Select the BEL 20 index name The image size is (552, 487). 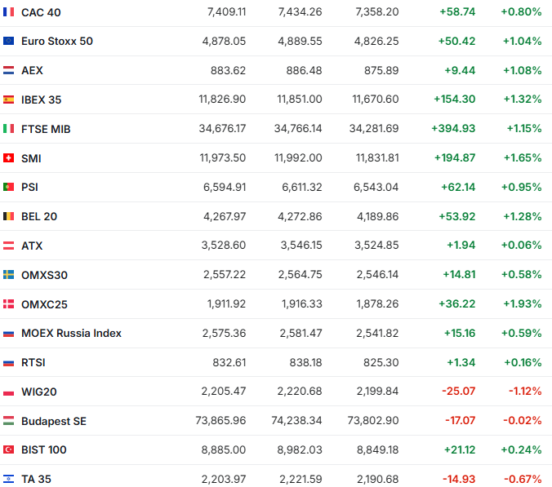[39, 216]
